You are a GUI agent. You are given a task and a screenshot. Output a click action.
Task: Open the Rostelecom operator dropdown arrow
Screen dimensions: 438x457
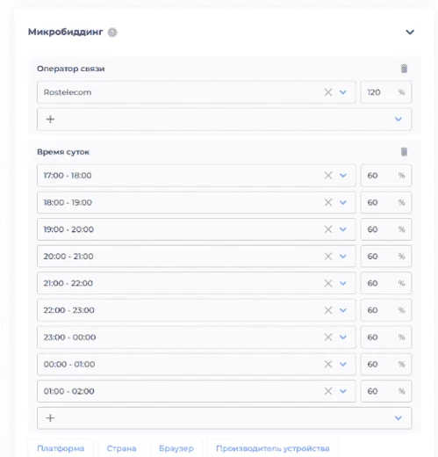(343, 92)
